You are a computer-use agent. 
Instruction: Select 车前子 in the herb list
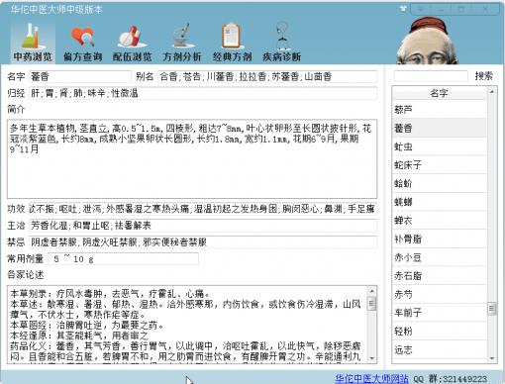coord(440,313)
